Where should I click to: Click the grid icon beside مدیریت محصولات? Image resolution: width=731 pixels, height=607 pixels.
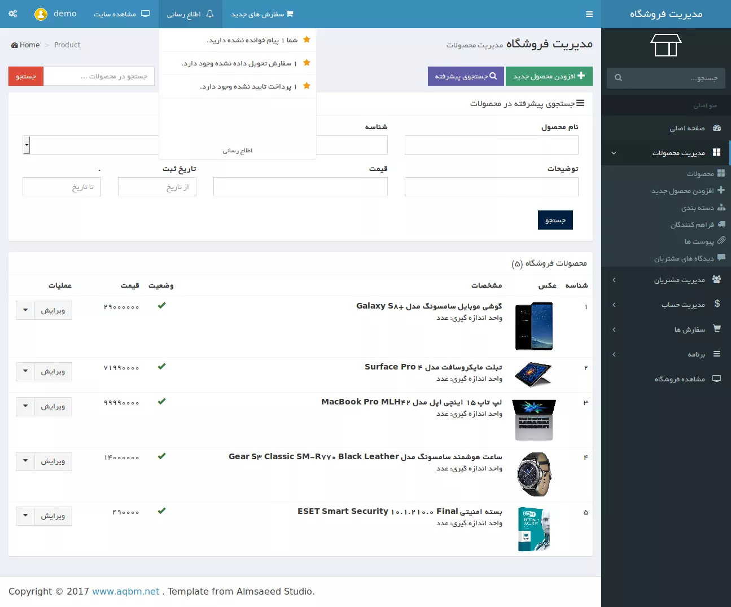coord(717,152)
